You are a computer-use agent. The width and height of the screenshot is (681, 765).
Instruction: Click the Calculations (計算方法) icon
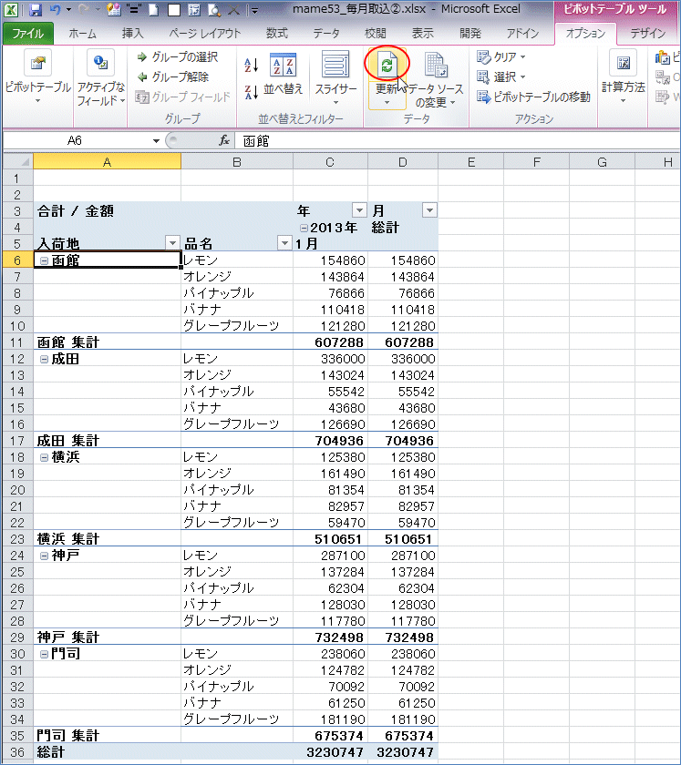(x=623, y=66)
